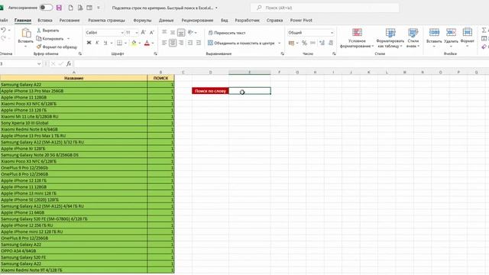The image size is (489, 275).
Task: Select cell Samsung Galaxy Note 20 5G 8/256GB DS
Action: point(73,155)
